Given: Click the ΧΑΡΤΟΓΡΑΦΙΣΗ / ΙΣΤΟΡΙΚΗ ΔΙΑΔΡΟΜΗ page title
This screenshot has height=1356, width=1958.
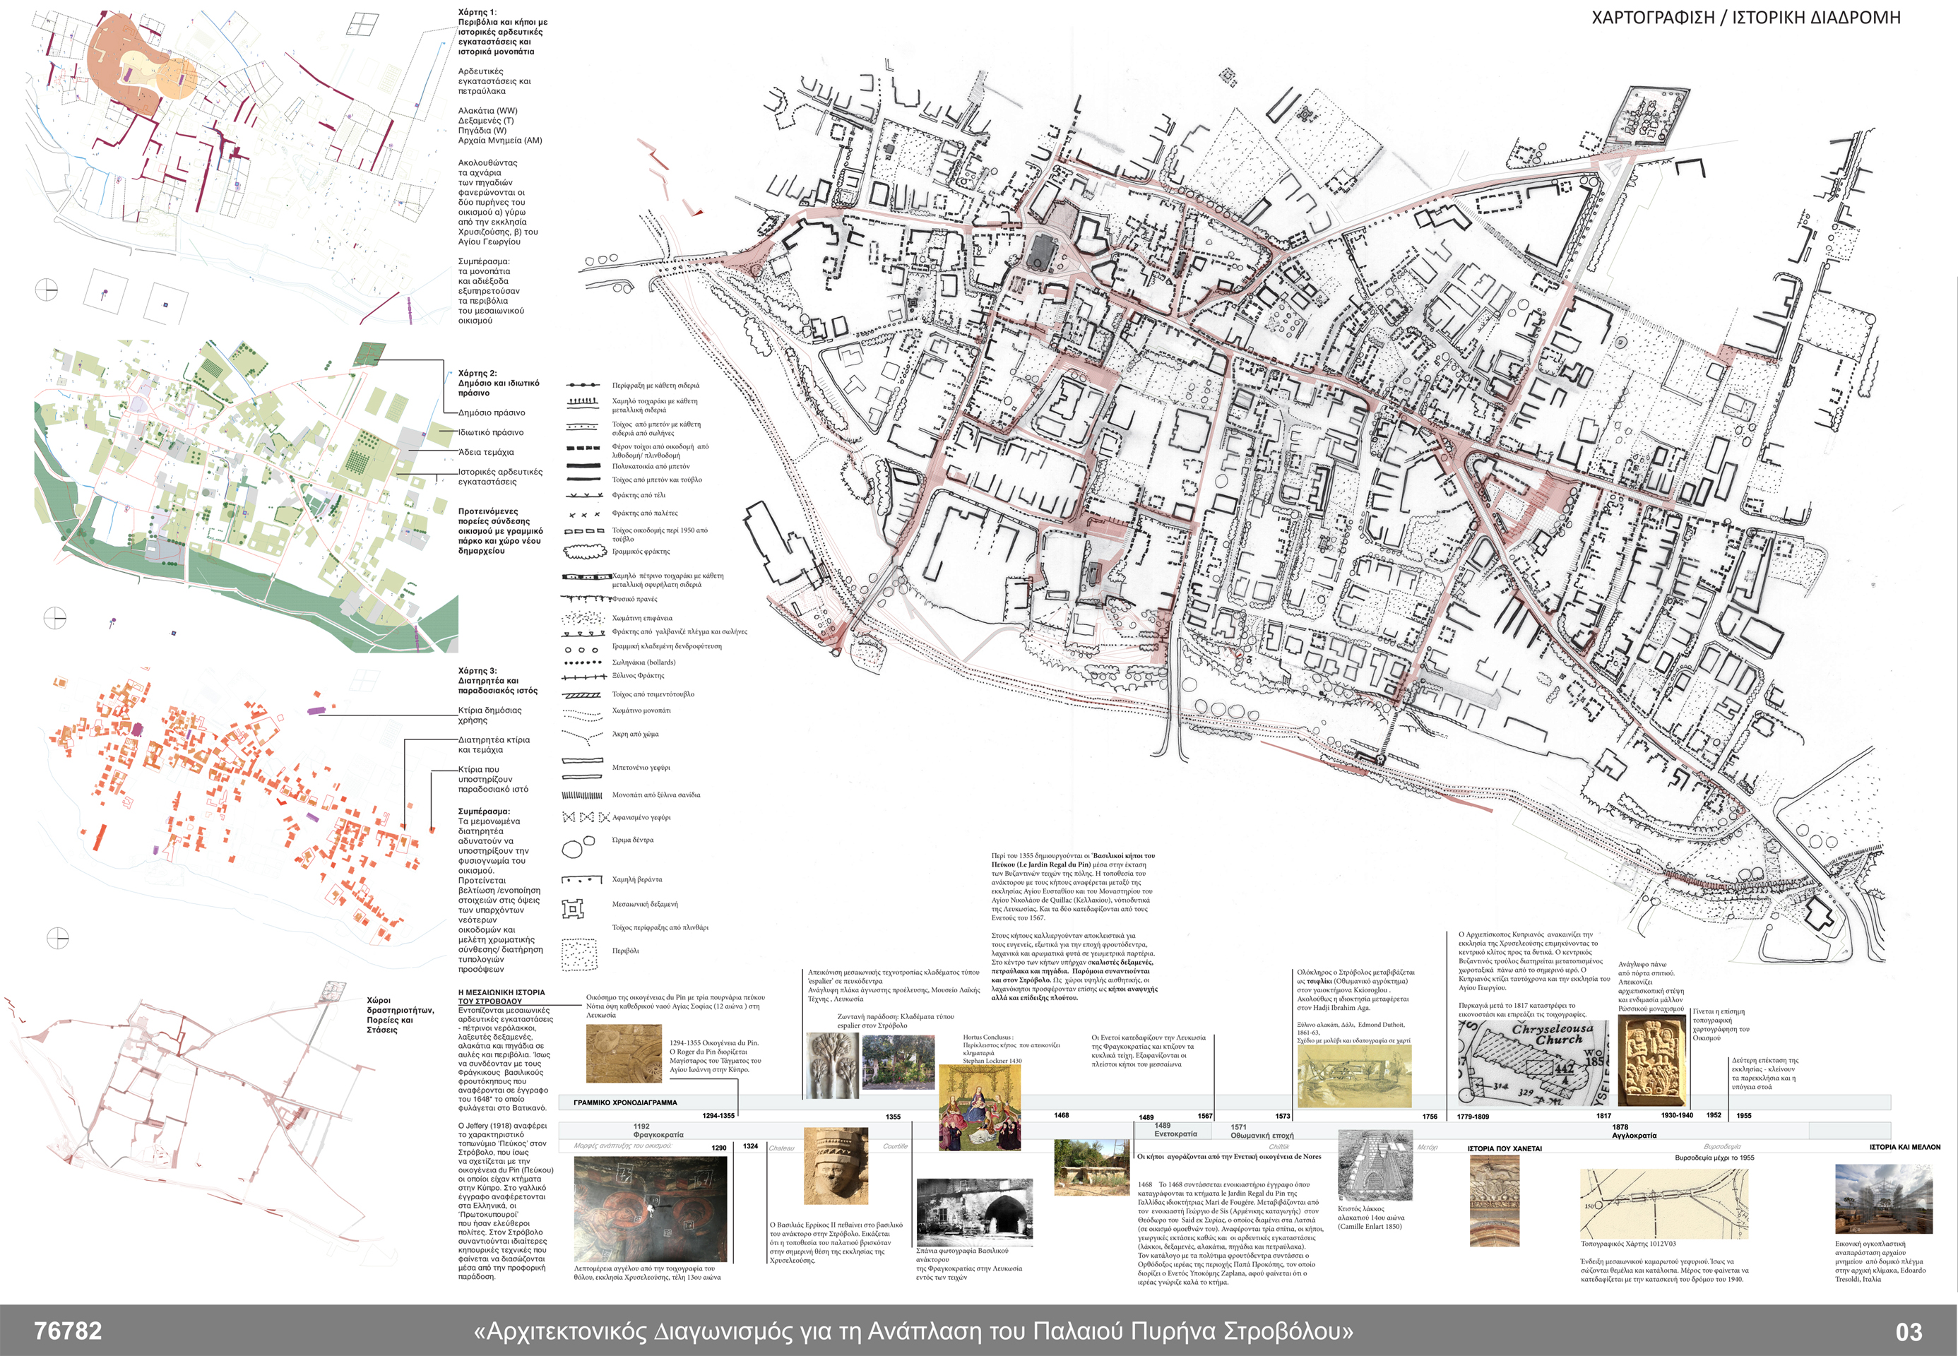Looking at the screenshot, I should [x=1746, y=17].
